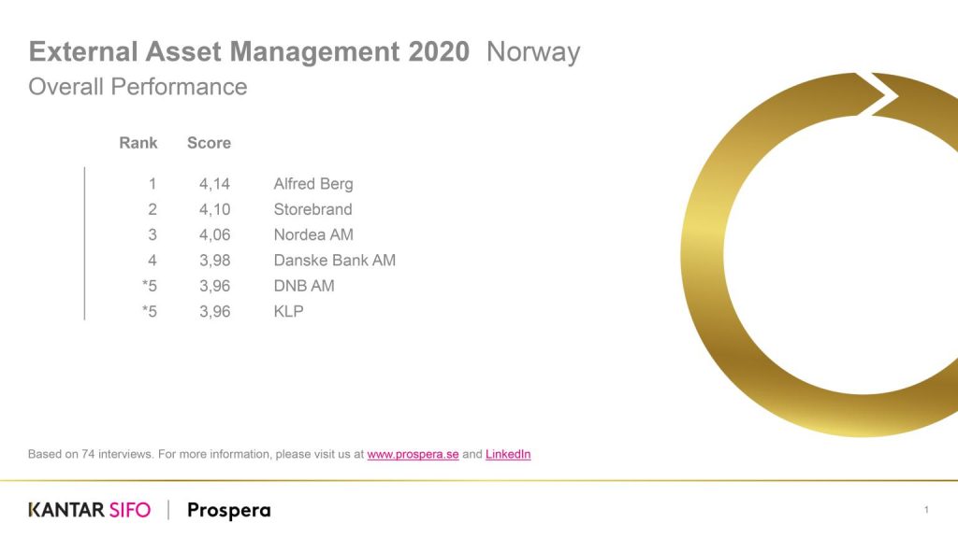Click the page number 1 in footer

tap(926, 510)
